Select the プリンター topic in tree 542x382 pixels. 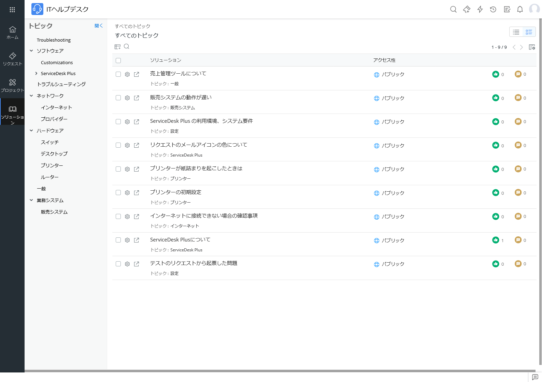tap(52, 165)
